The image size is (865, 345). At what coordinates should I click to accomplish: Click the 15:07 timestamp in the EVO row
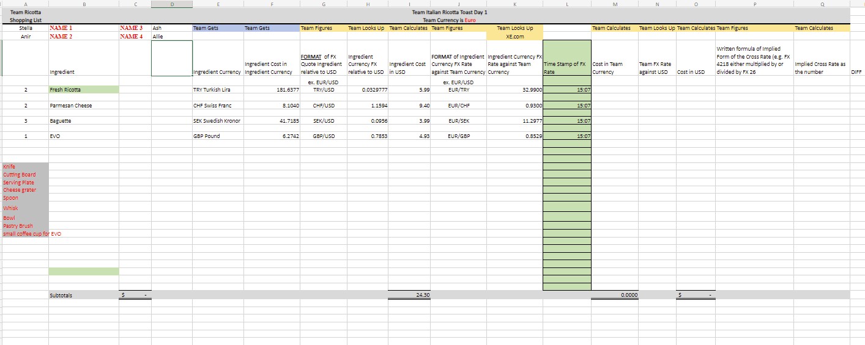(567, 136)
